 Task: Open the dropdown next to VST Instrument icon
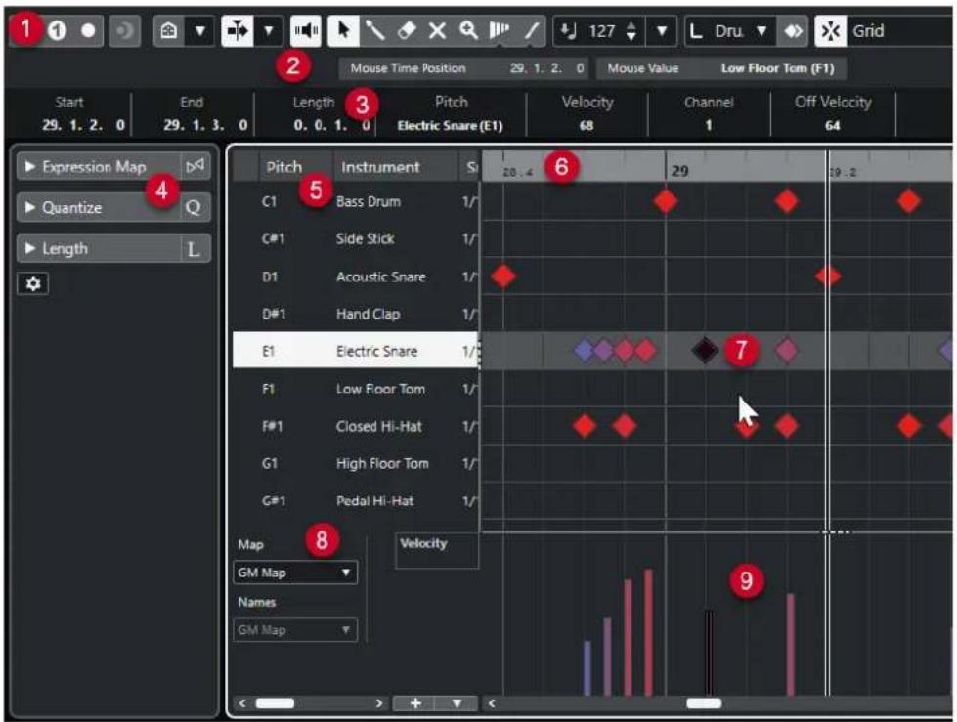(x=200, y=30)
